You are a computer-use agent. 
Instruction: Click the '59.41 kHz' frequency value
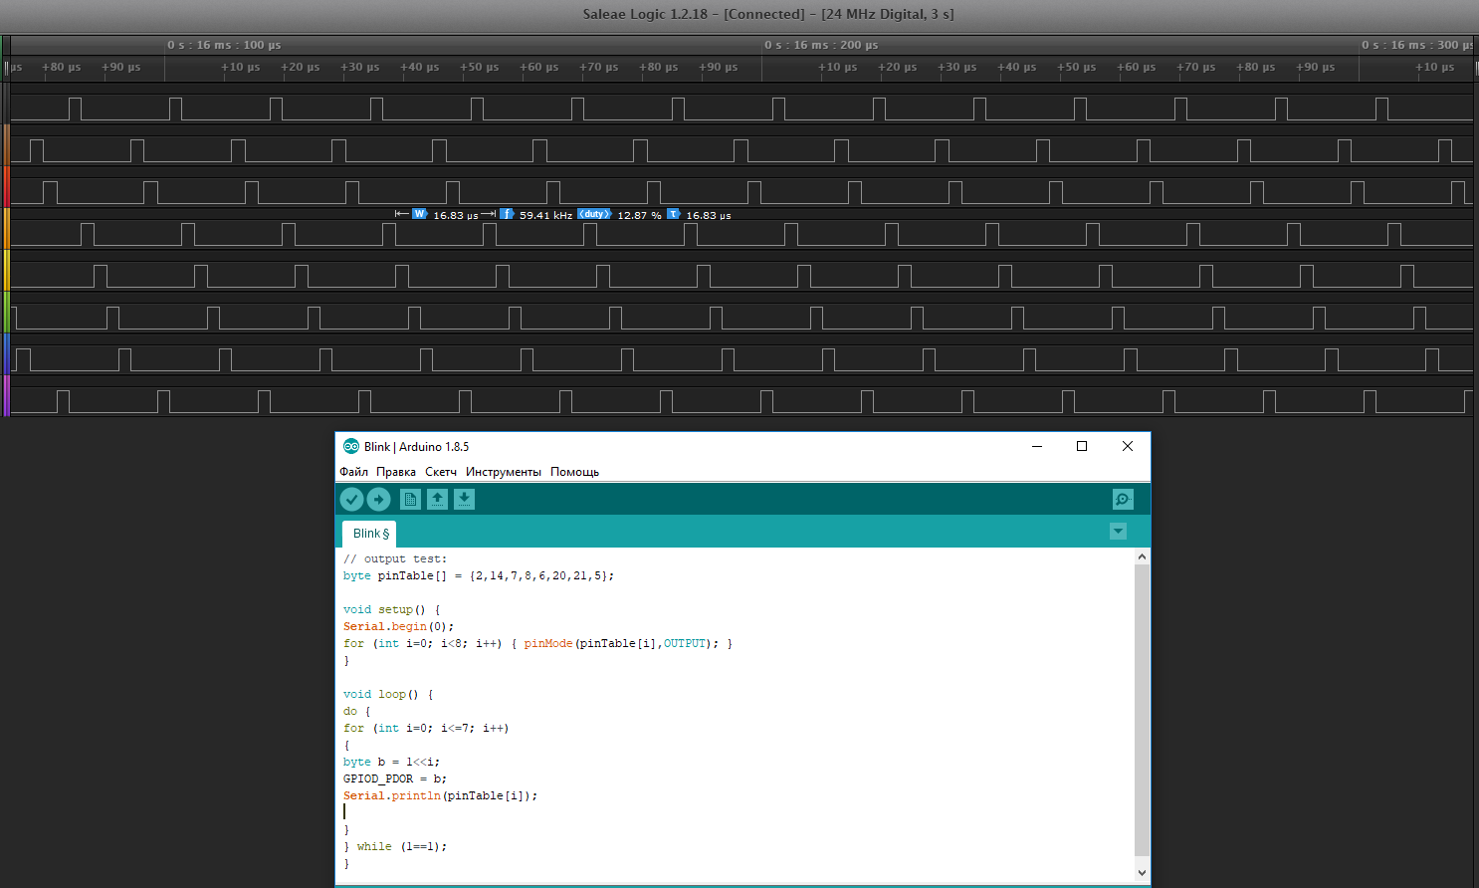point(545,215)
